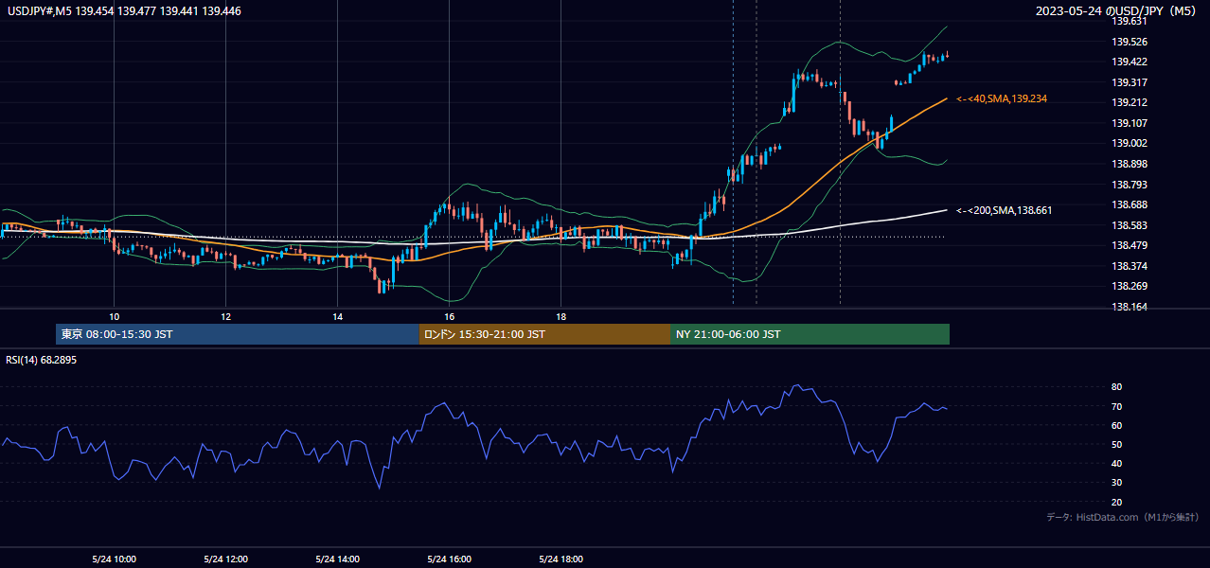Click price level 138.793 on axis
The image size is (1210, 568).
[1130, 185]
